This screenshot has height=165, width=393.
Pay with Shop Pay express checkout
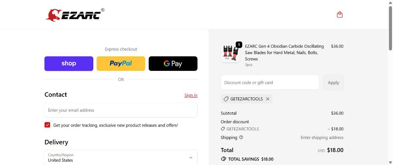[69, 63]
